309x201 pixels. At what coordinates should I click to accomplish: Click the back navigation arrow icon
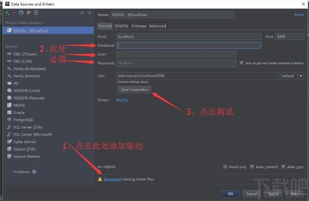(82, 13)
